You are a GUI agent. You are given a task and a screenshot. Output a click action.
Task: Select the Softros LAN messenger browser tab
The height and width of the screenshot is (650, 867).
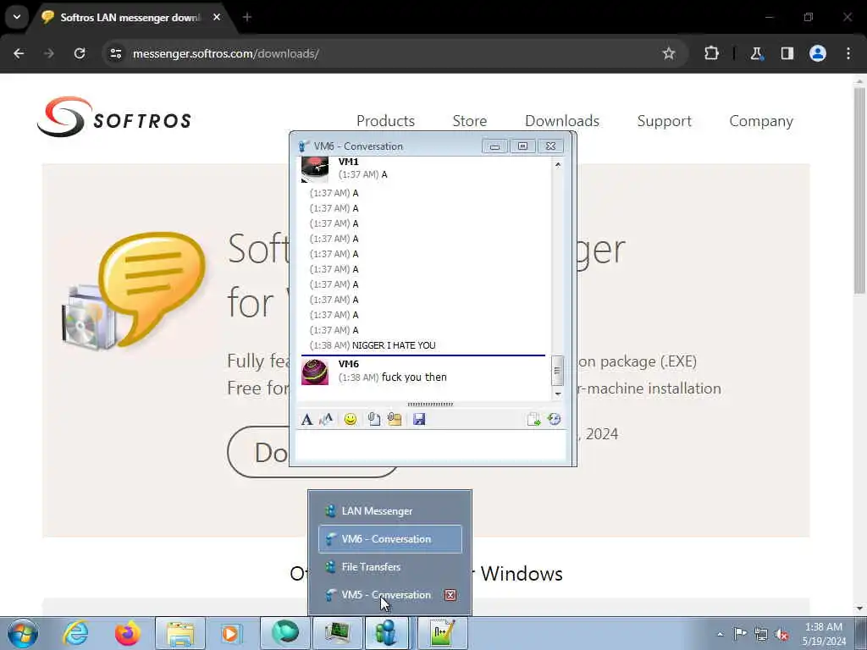pyautogui.click(x=127, y=18)
